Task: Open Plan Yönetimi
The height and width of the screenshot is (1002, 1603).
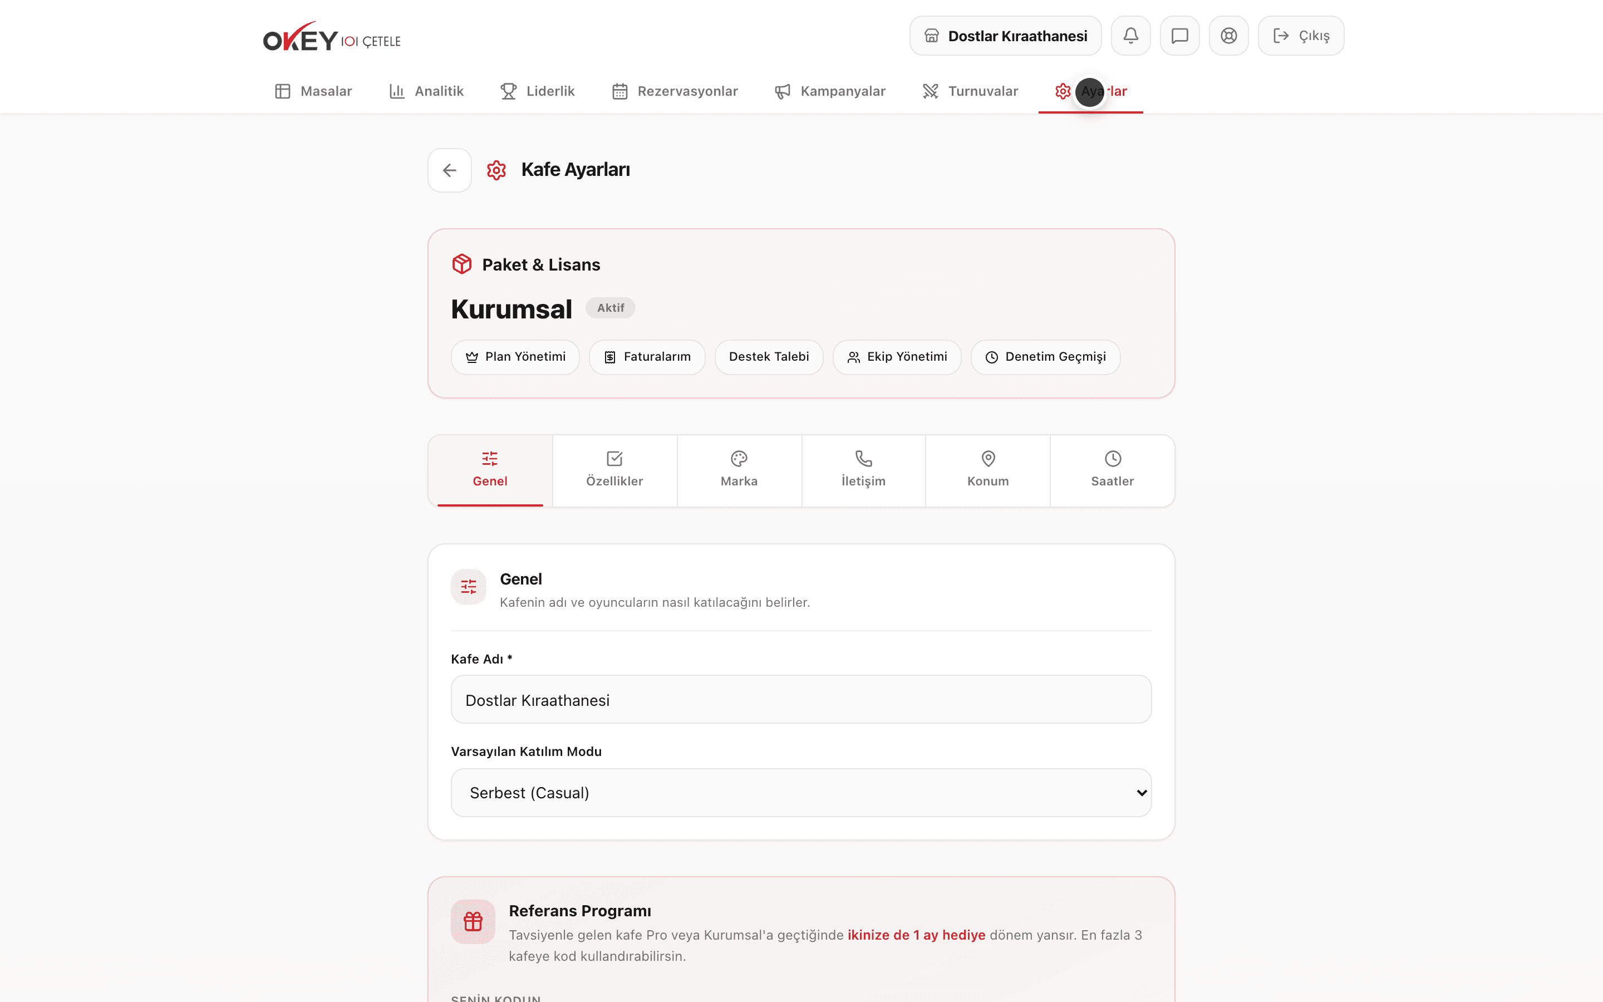Action: (x=515, y=357)
